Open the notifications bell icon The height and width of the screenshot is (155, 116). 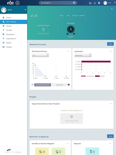pos(95,3)
